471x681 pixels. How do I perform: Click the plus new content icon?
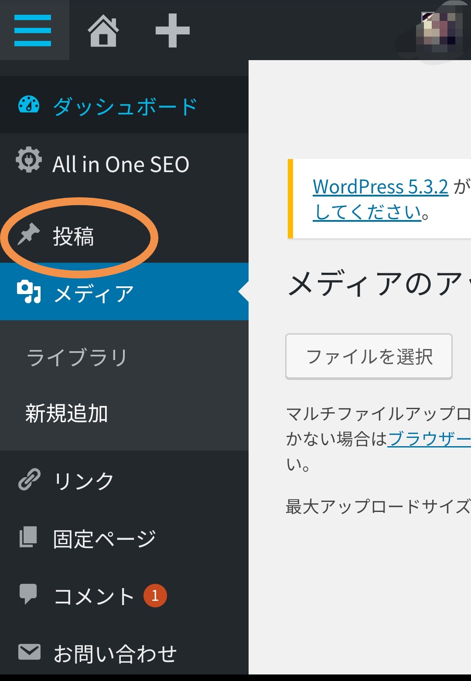pyautogui.click(x=173, y=30)
